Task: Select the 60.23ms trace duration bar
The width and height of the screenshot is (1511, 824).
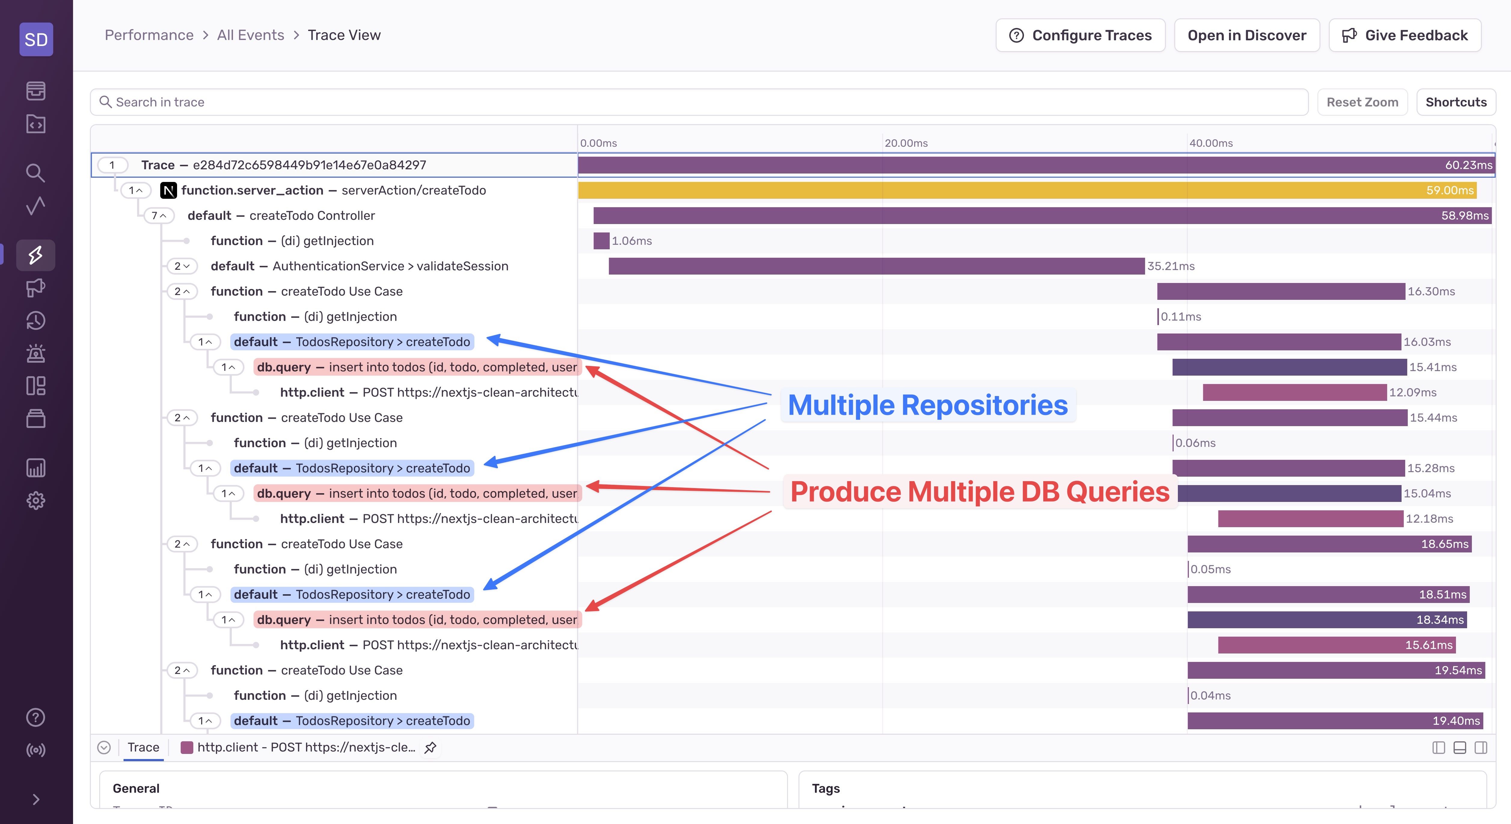Action: [x=1036, y=165]
